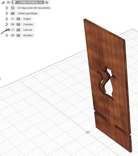Expand the Cuerpos folder

[x=7, y=24]
